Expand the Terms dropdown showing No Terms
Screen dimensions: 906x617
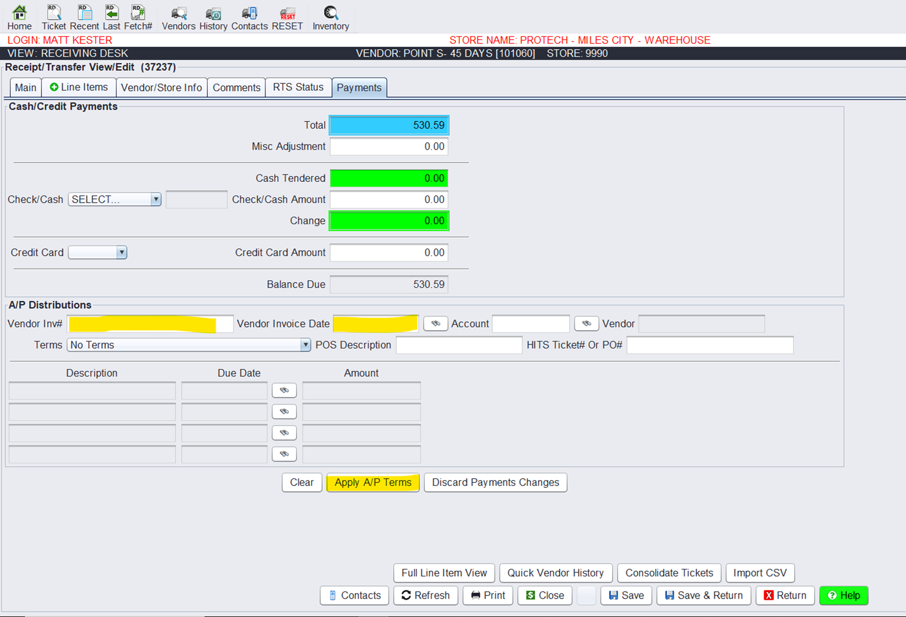pyautogui.click(x=305, y=345)
